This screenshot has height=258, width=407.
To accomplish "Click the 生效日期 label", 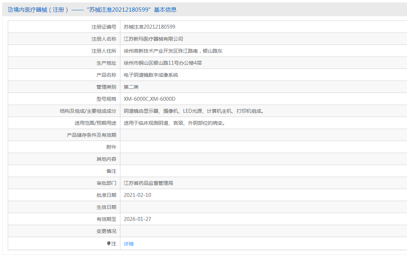I will coord(106,207).
